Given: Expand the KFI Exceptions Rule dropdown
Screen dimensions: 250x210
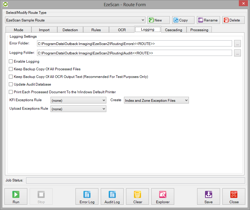Looking at the screenshot, I should tap(78, 100).
